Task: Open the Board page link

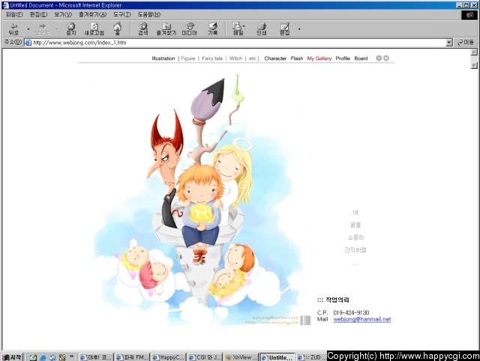Action: click(x=361, y=58)
